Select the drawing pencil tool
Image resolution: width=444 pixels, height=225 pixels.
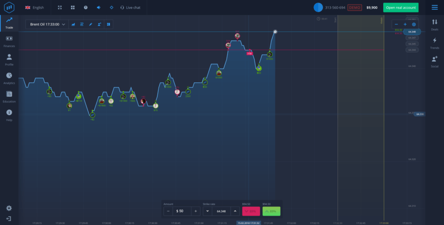click(91, 24)
